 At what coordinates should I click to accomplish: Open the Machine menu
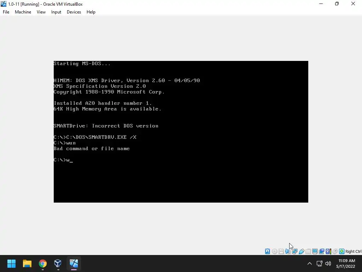pos(23,12)
